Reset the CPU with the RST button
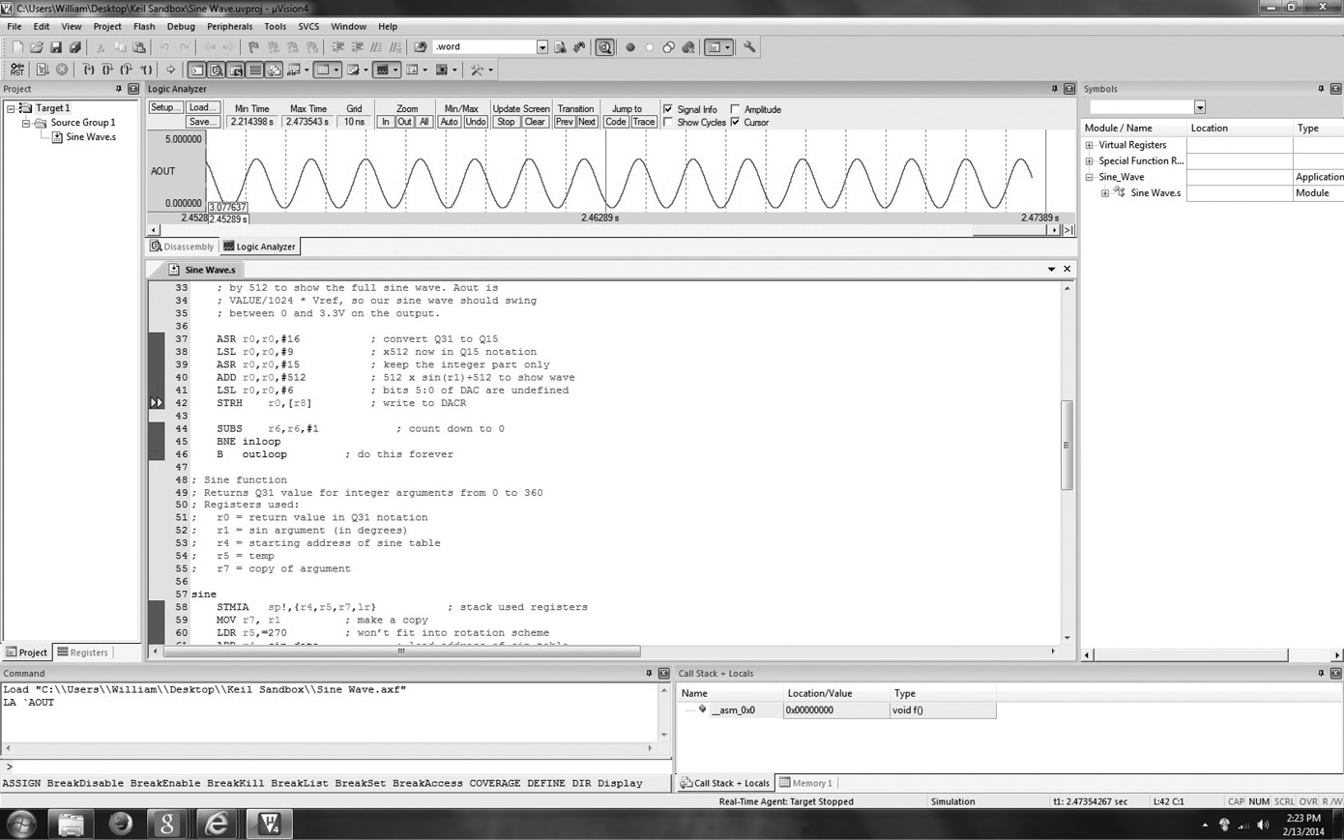Viewport: 1344px width, 840px height. point(17,69)
